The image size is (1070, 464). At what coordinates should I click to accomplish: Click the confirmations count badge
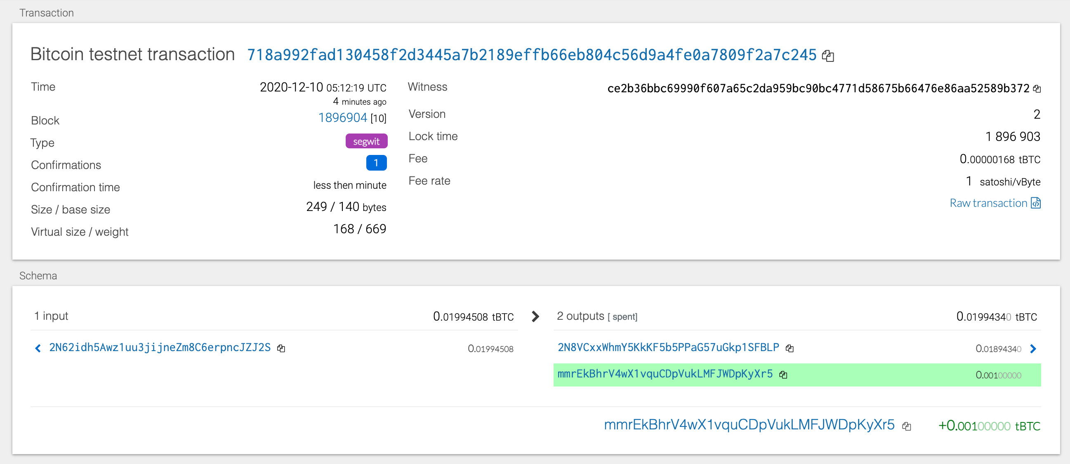coord(376,163)
